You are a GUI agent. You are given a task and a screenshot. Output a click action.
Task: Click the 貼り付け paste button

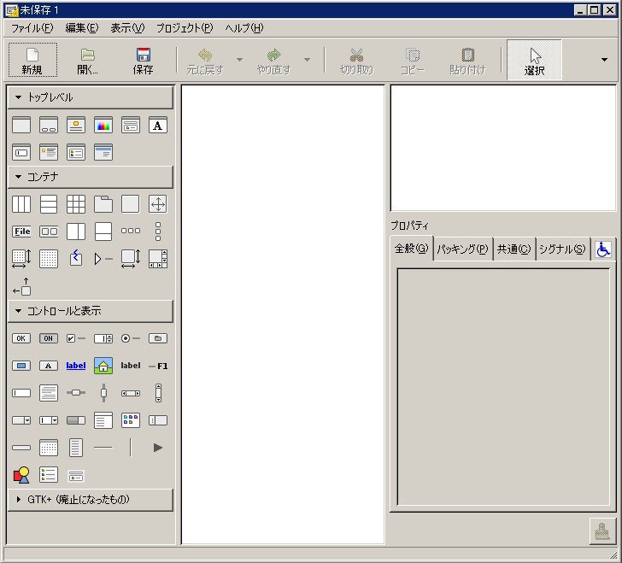pos(467,61)
